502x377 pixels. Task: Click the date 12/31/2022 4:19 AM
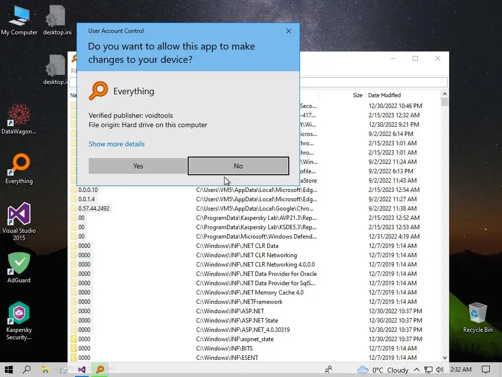(394, 236)
